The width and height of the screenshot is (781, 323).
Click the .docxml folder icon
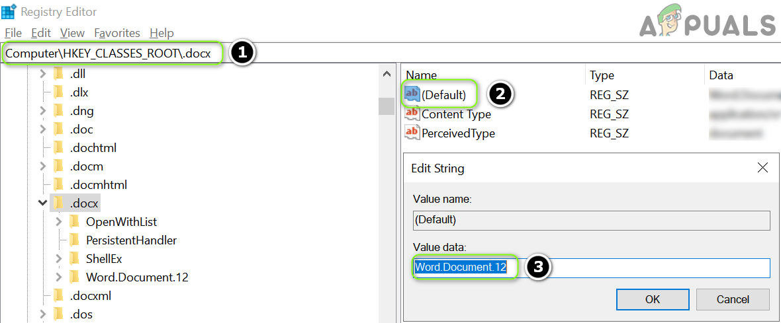pos(59,296)
